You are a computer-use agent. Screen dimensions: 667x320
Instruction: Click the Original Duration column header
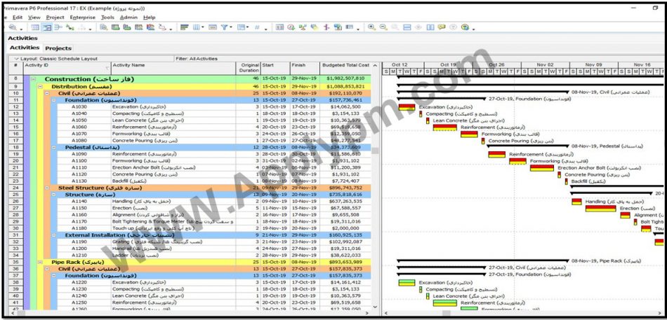click(249, 68)
